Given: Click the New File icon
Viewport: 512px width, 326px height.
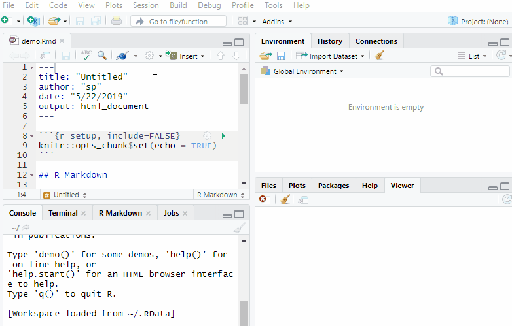Looking at the screenshot, I should [x=5, y=21].
